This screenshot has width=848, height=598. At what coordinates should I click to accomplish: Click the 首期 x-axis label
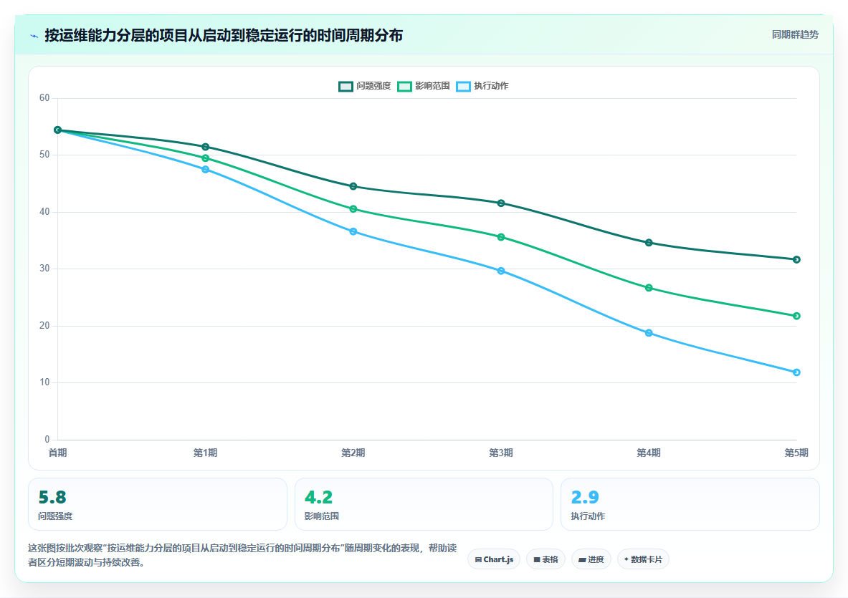[x=58, y=453]
